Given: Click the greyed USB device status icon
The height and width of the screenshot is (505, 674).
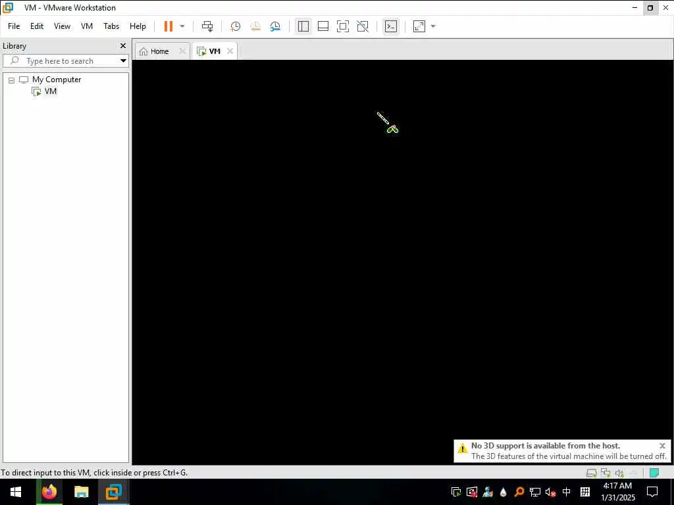Looking at the screenshot, I should point(634,473).
